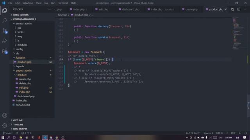Switch to index.php product tab
The image size is (250, 140).
pyautogui.click(x=162, y=9)
